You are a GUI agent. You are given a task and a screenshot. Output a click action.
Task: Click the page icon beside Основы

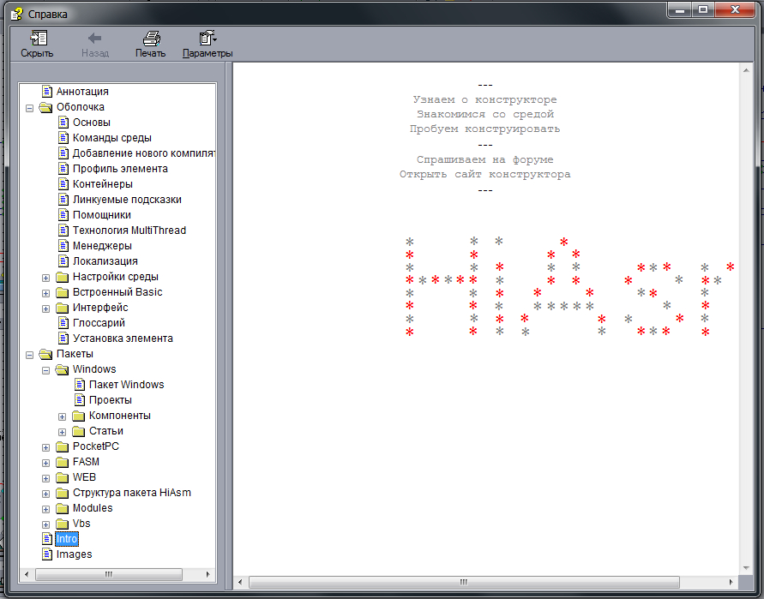point(63,123)
